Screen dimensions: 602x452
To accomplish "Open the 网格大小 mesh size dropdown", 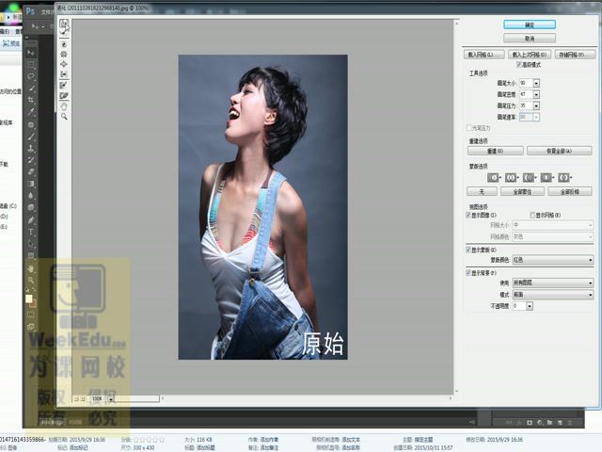I will tap(553, 225).
